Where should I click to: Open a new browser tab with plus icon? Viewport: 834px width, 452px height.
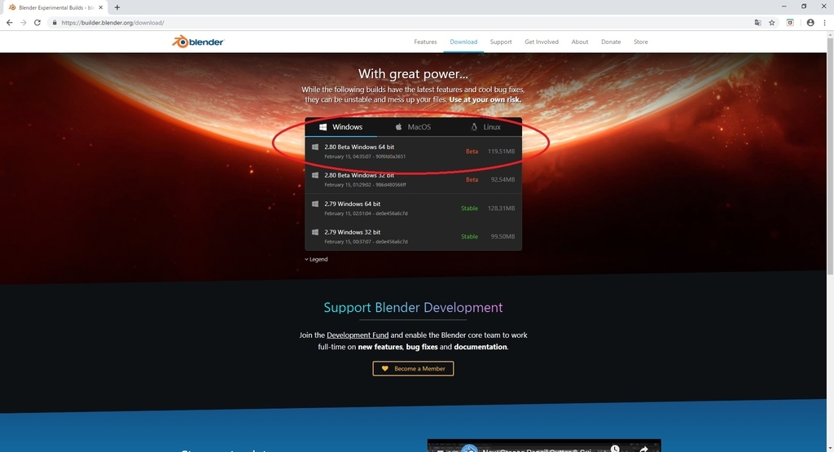click(117, 7)
